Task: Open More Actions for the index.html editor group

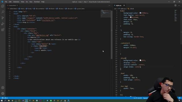Action: [x=109, y=5]
